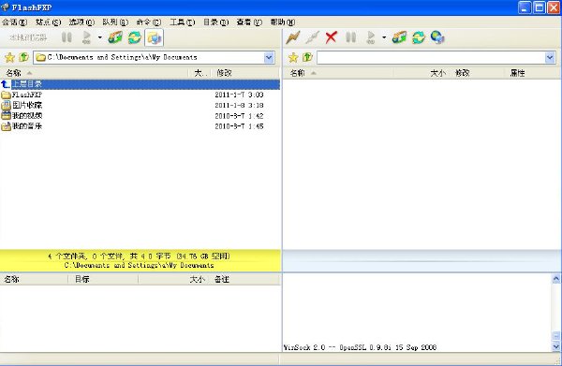This screenshot has width=562, height=366.
Task: Select the FlashFXP folder row
Action: pos(140,95)
